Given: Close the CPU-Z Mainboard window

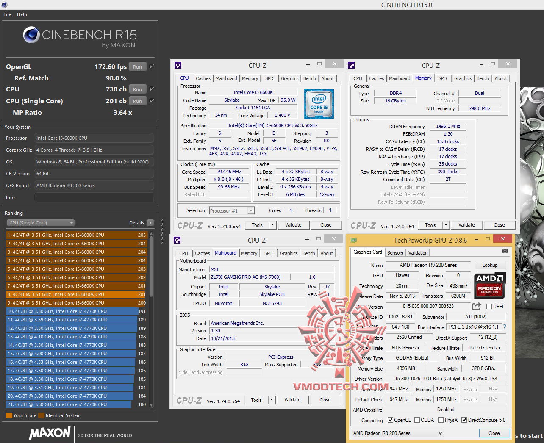Looking at the screenshot, I should click(x=333, y=239).
